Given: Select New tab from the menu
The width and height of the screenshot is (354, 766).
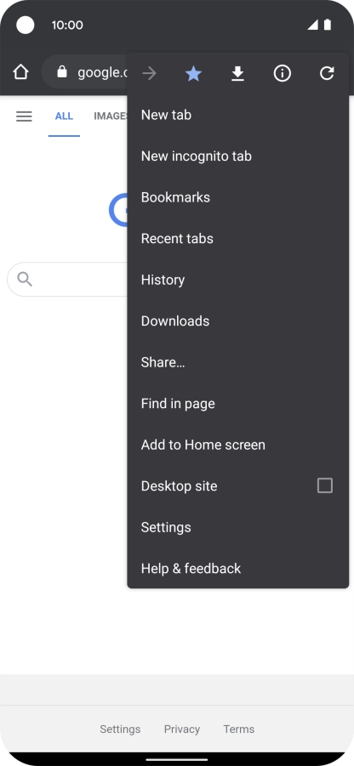Looking at the screenshot, I should pos(237,115).
